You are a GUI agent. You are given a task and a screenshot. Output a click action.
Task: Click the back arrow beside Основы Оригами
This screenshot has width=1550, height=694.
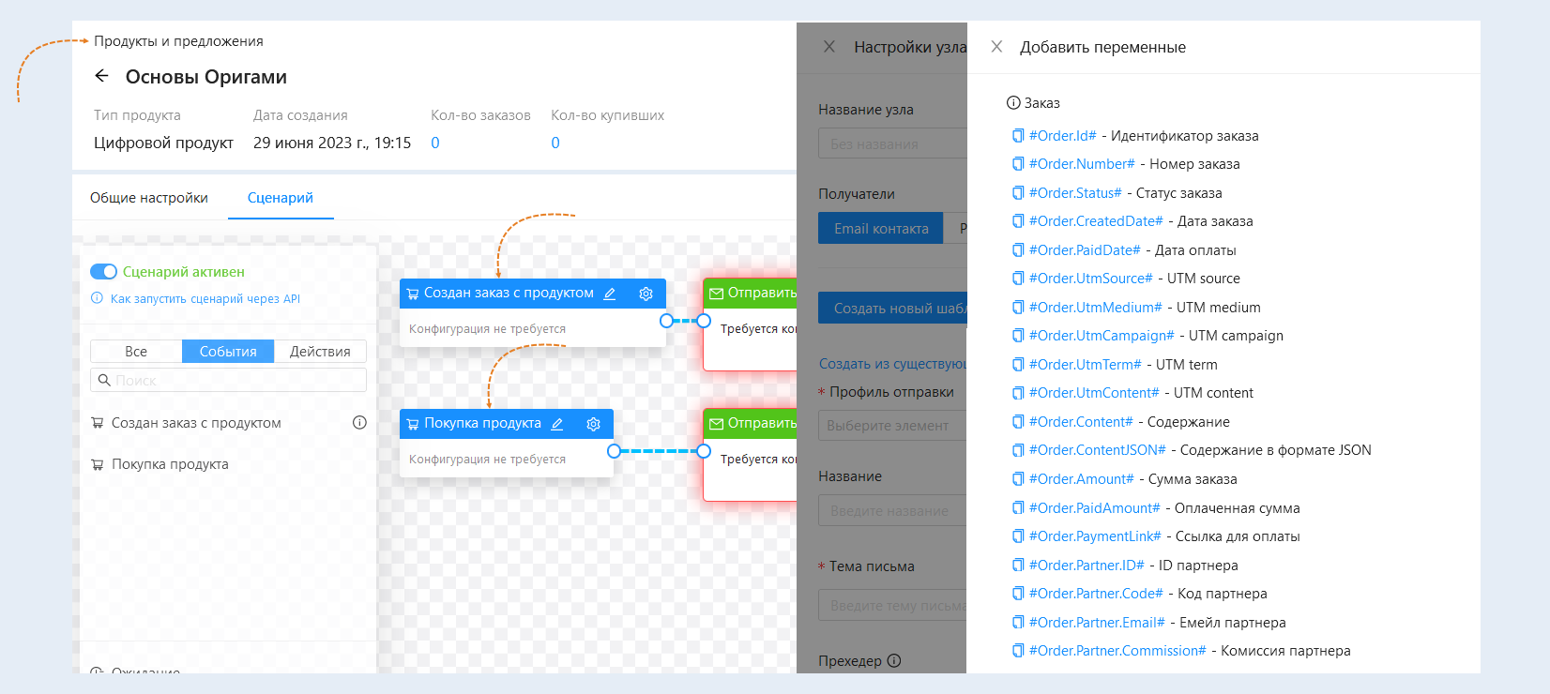(102, 77)
